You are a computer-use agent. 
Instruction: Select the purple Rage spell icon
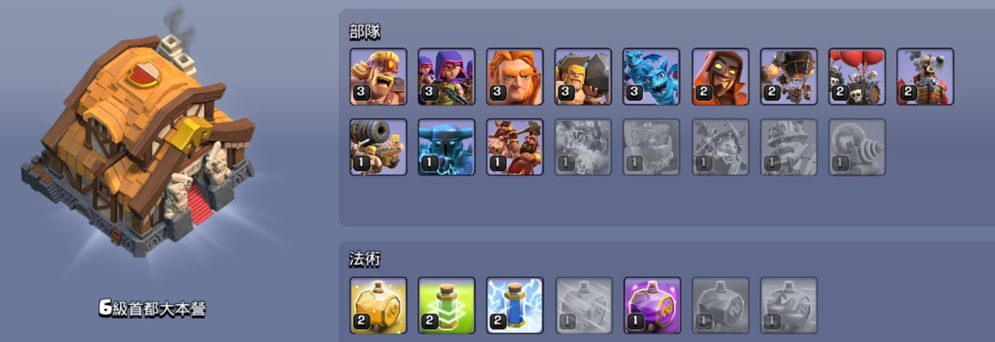pos(652,305)
